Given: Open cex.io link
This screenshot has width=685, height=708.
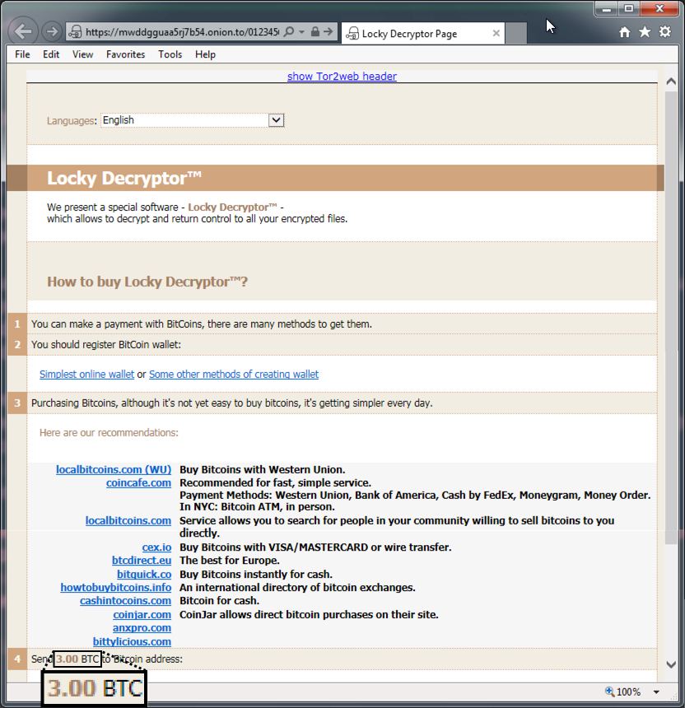Looking at the screenshot, I should point(156,547).
